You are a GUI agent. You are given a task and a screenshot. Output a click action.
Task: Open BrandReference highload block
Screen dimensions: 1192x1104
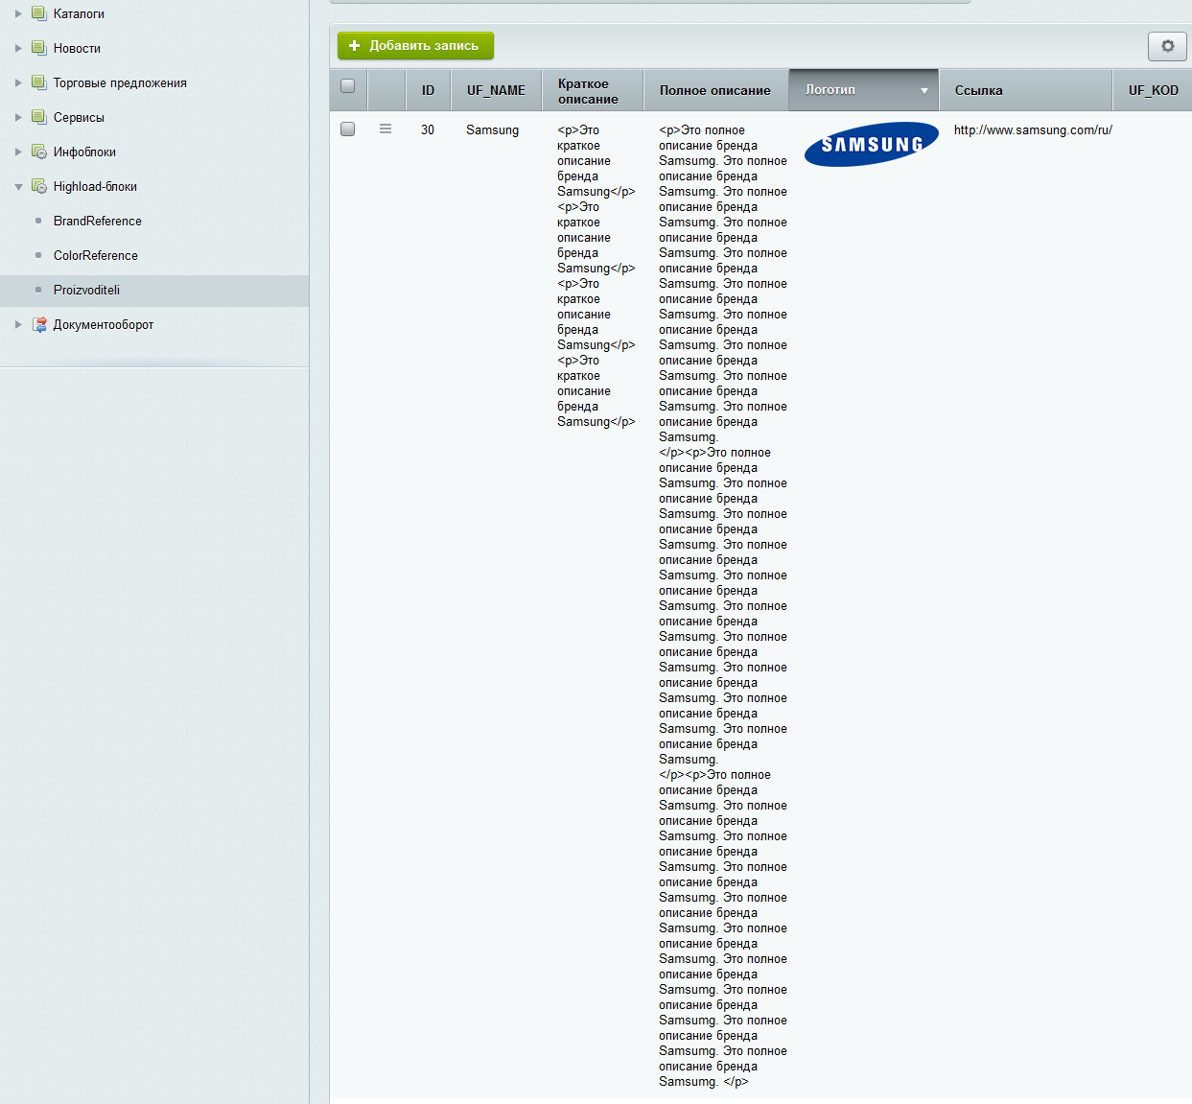click(x=97, y=221)
